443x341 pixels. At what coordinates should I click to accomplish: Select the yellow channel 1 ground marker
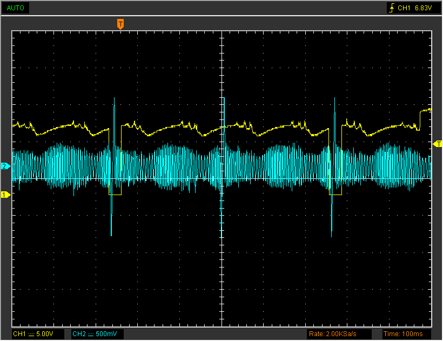[5, 195]
